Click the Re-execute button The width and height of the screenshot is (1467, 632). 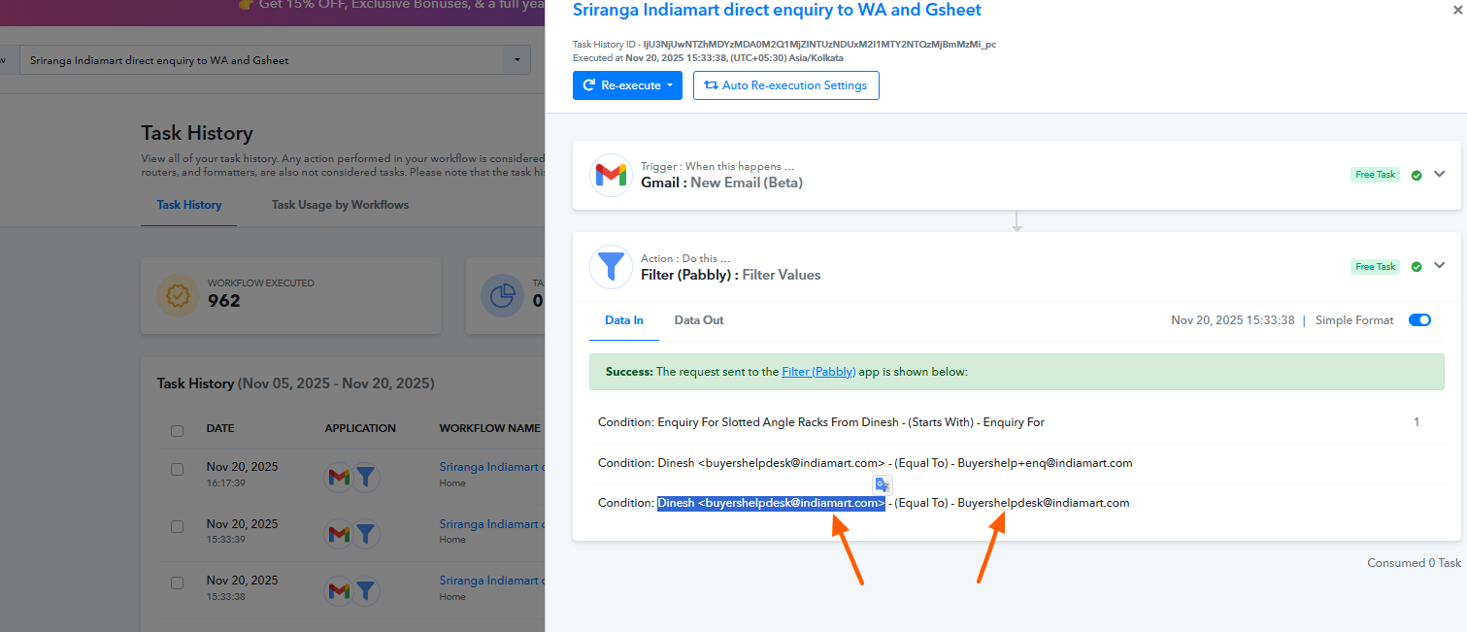click(x=627, y=85)
